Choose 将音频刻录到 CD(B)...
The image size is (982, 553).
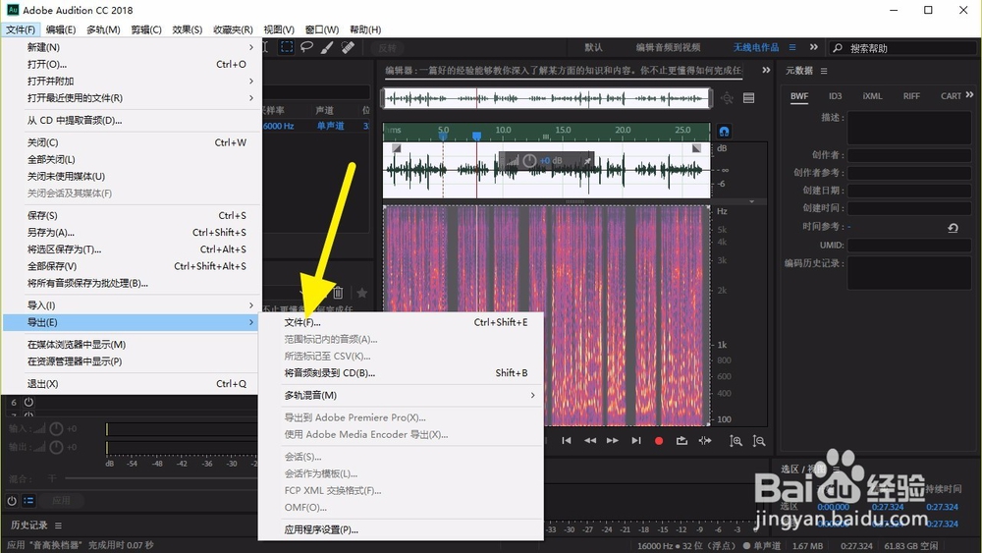pyautogui.click(x=401, y=372)
